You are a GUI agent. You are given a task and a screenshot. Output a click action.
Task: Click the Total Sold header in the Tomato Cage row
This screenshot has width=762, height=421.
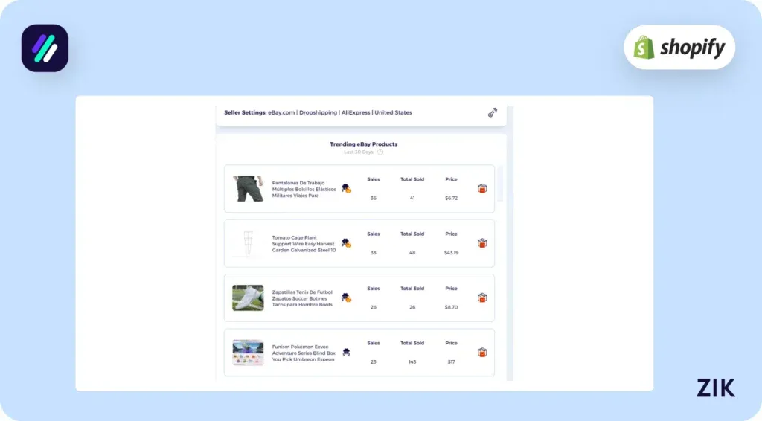[412, 234]
